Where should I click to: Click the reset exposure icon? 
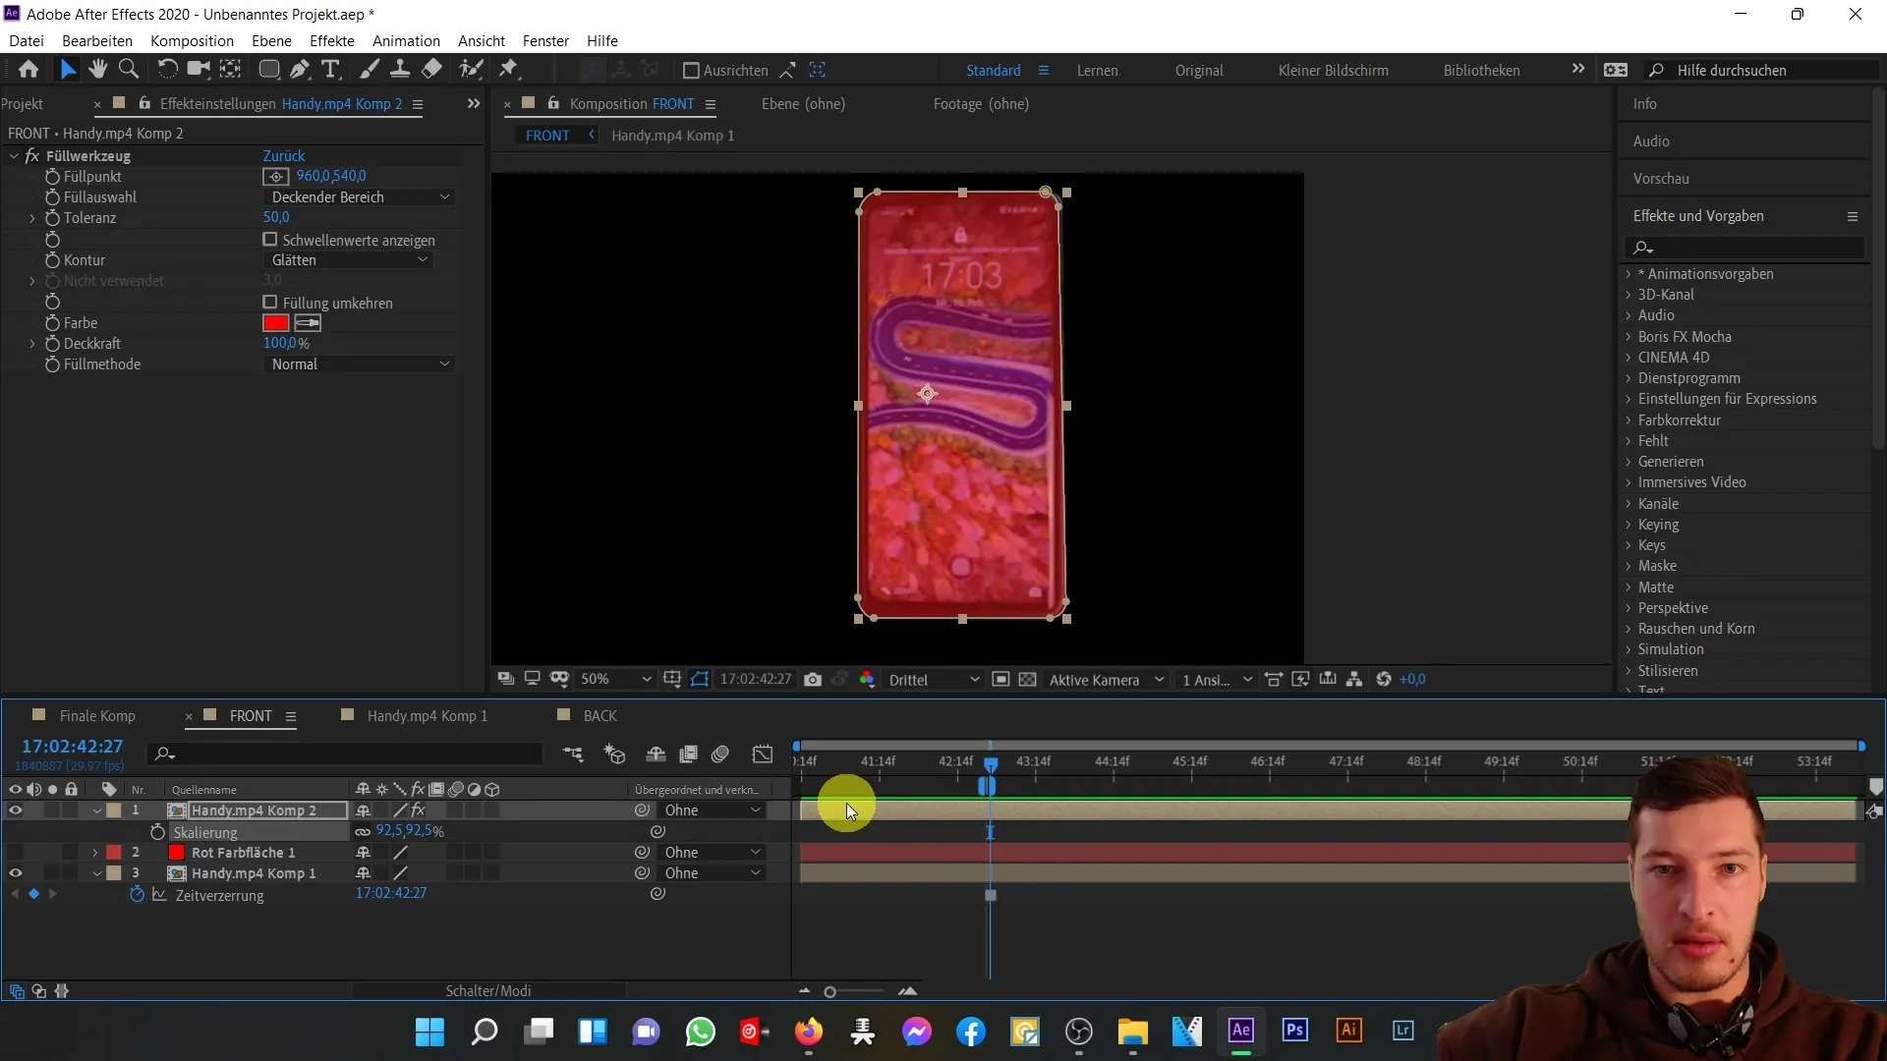click(x=1384, y=680)
